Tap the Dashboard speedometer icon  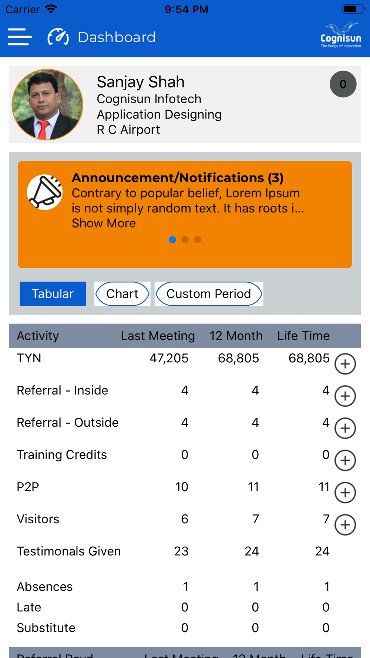click(x=58, y=37)
